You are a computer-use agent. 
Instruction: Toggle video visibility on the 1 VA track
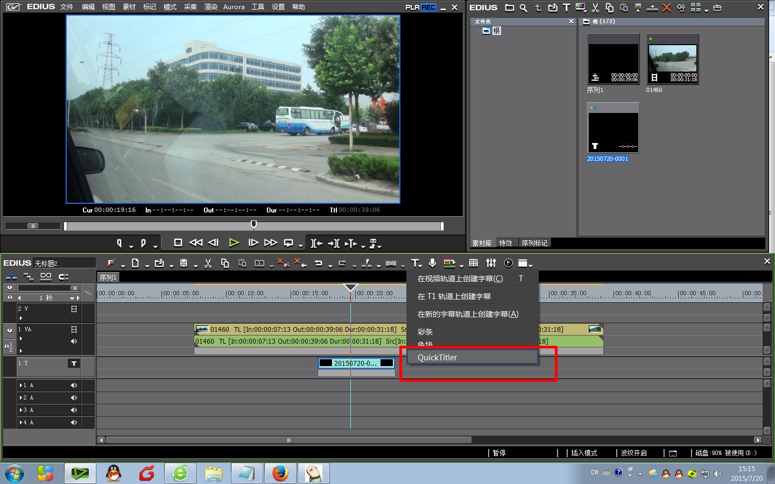coord(74,330)
